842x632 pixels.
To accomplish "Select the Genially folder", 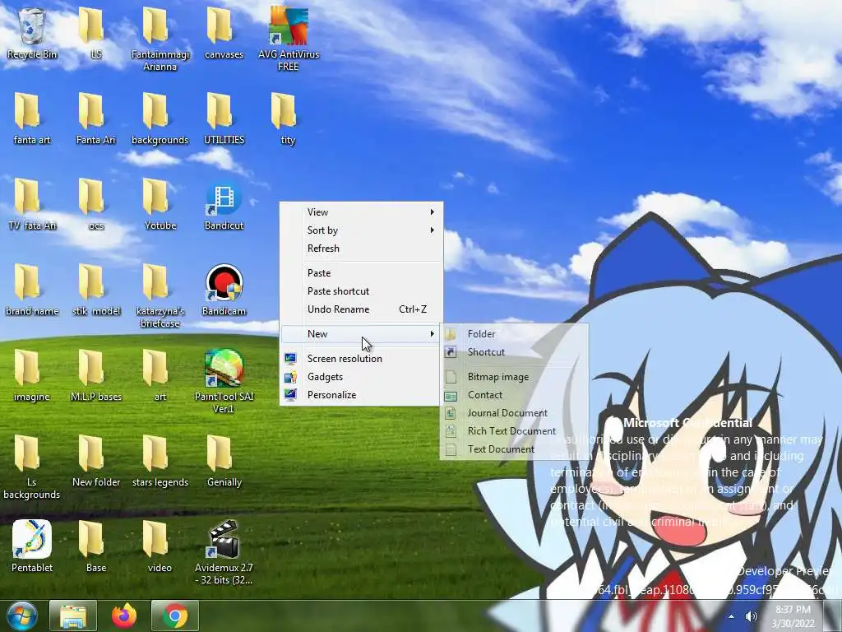I will coord(224,461).
